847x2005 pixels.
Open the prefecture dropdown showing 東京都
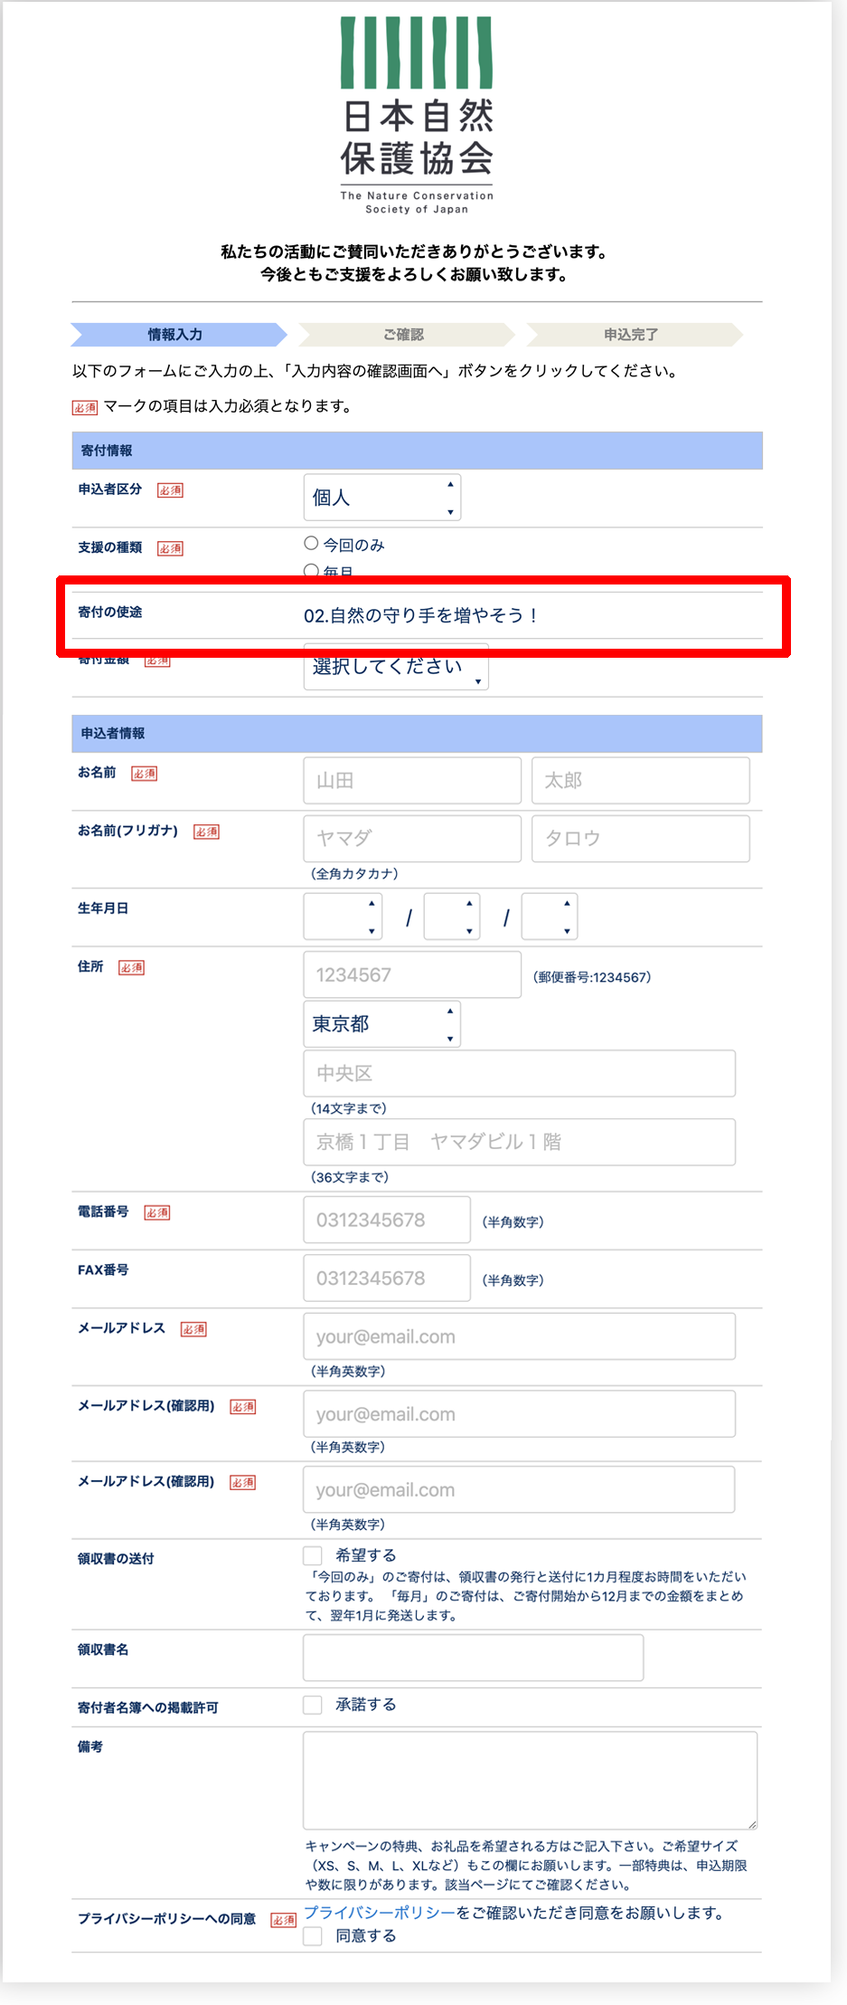[x=382, y=1024]
